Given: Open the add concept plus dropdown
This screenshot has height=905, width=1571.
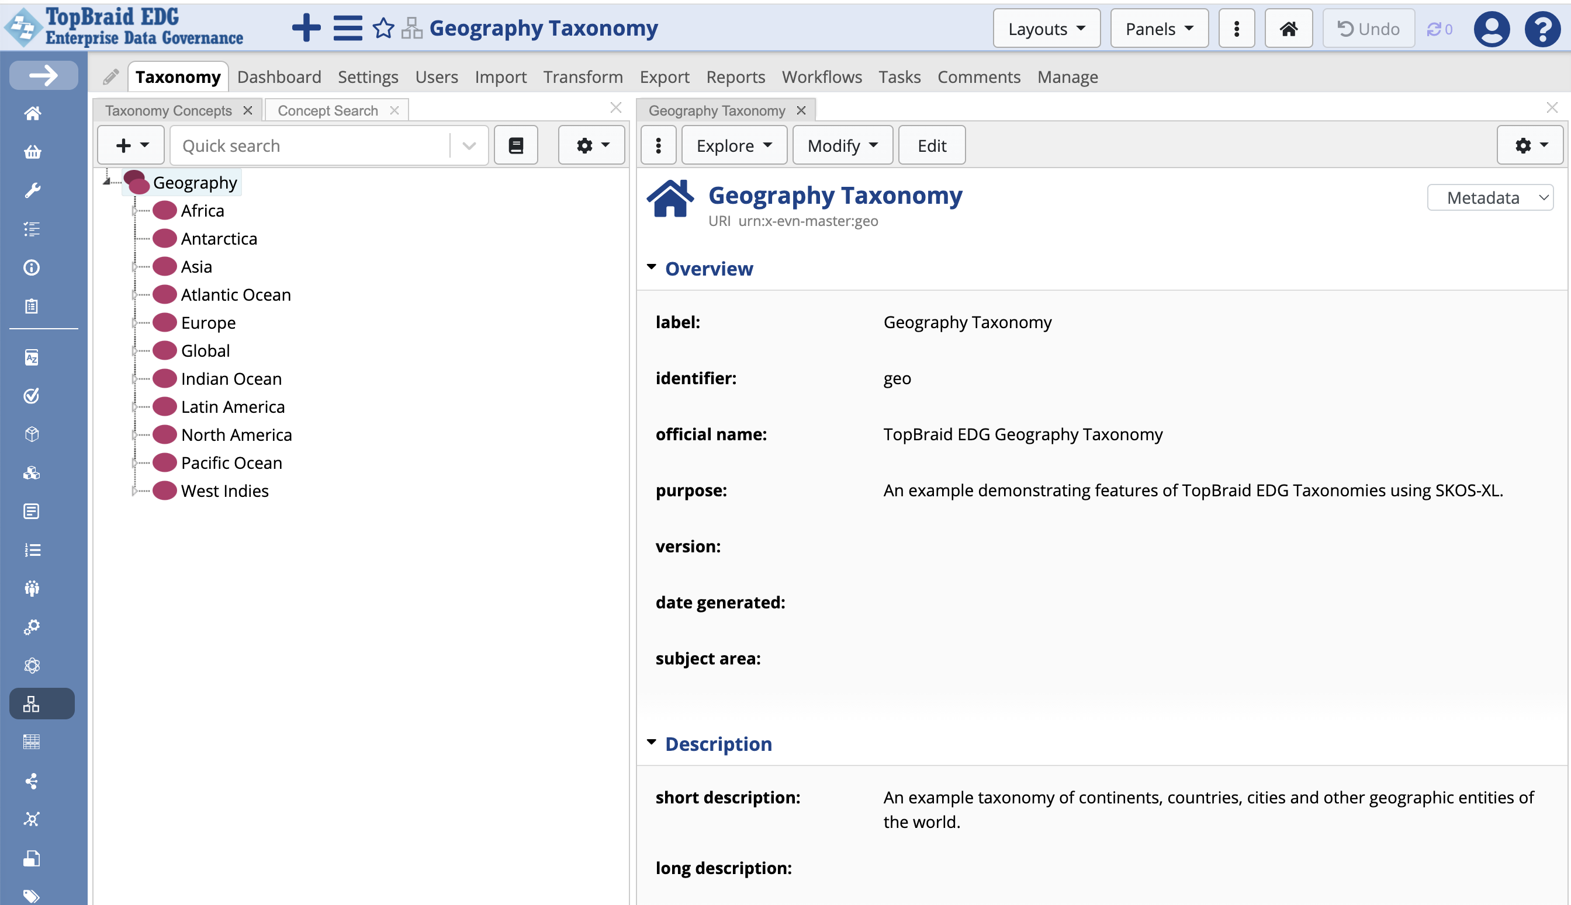Looking at the screenshot, I should (x=132, y=145).
